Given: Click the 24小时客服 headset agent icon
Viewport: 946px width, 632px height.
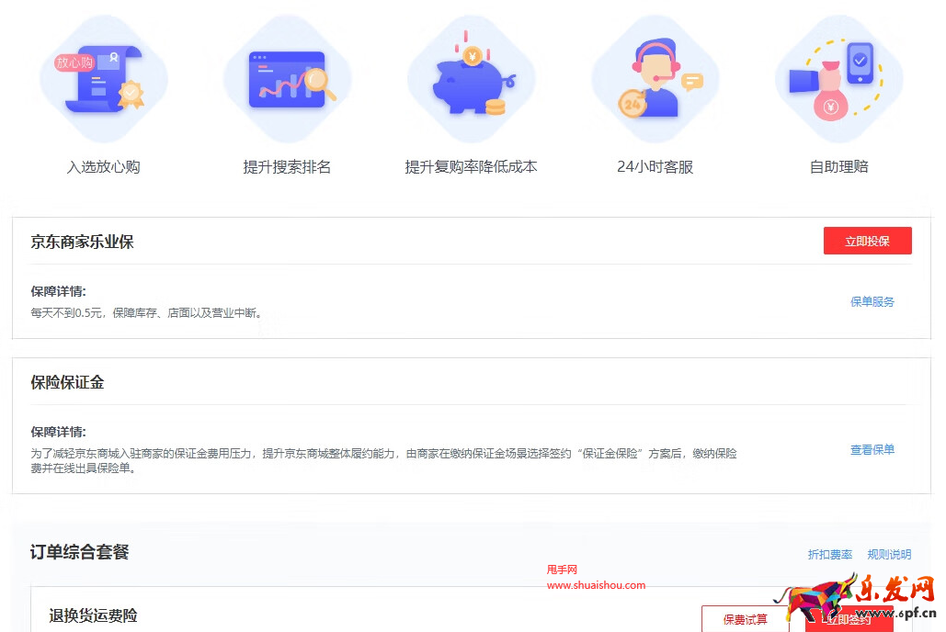Looking at the screenshot, I should coord(655,79).
